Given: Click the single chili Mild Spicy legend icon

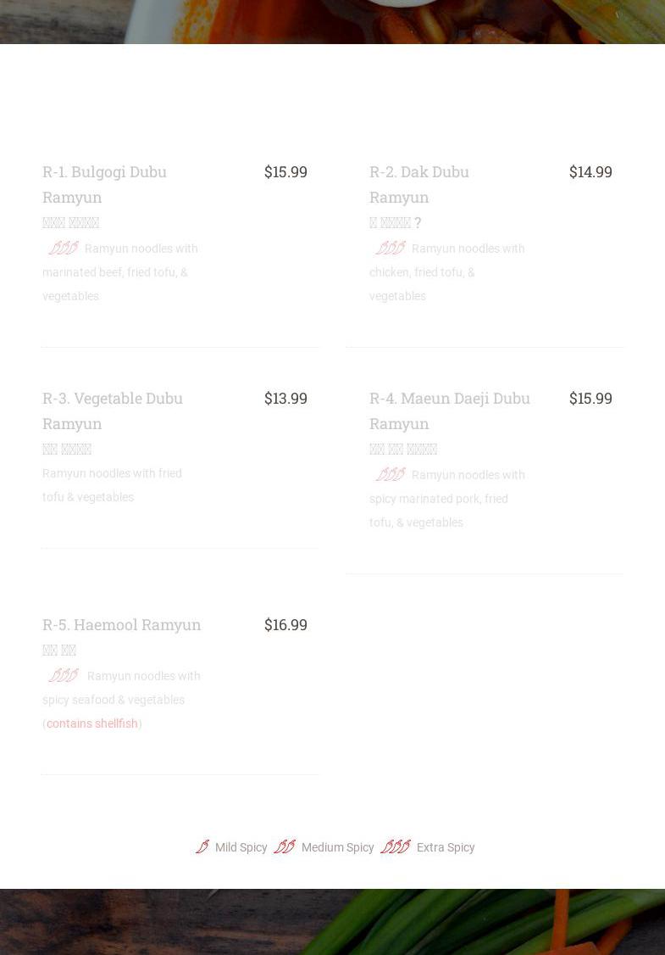Looking at the screenshot, I should 202,847.
